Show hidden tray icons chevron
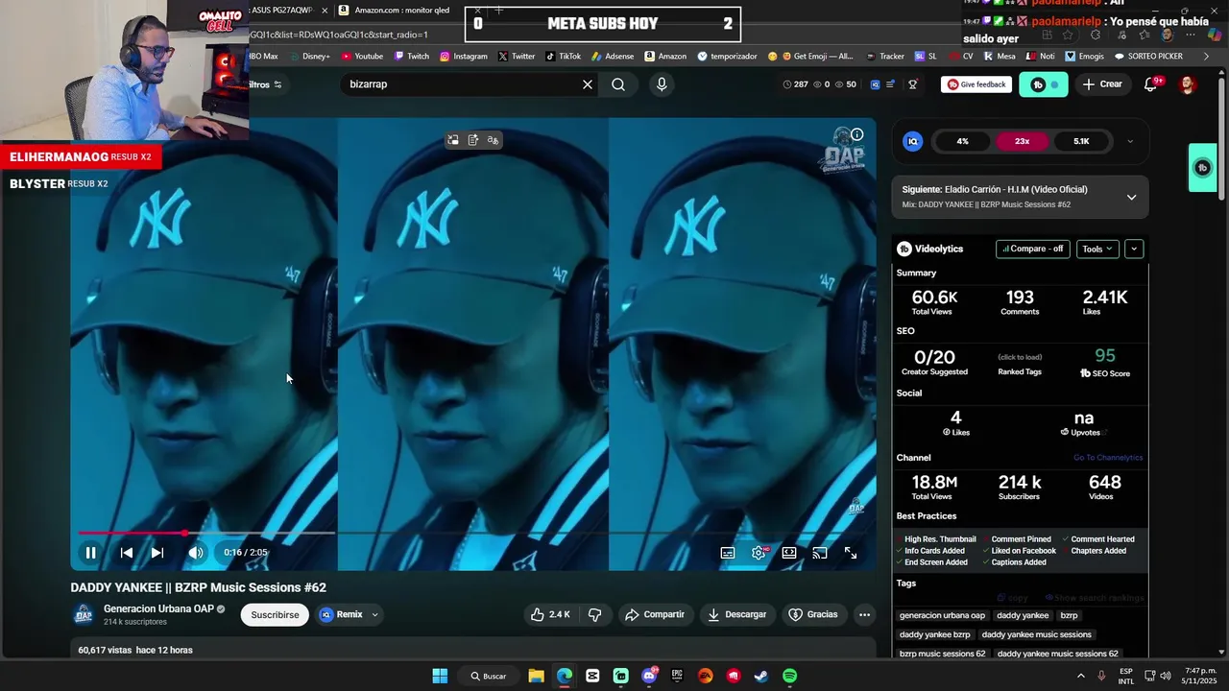Screen dimensions: 1229x691 [1080, 676]
